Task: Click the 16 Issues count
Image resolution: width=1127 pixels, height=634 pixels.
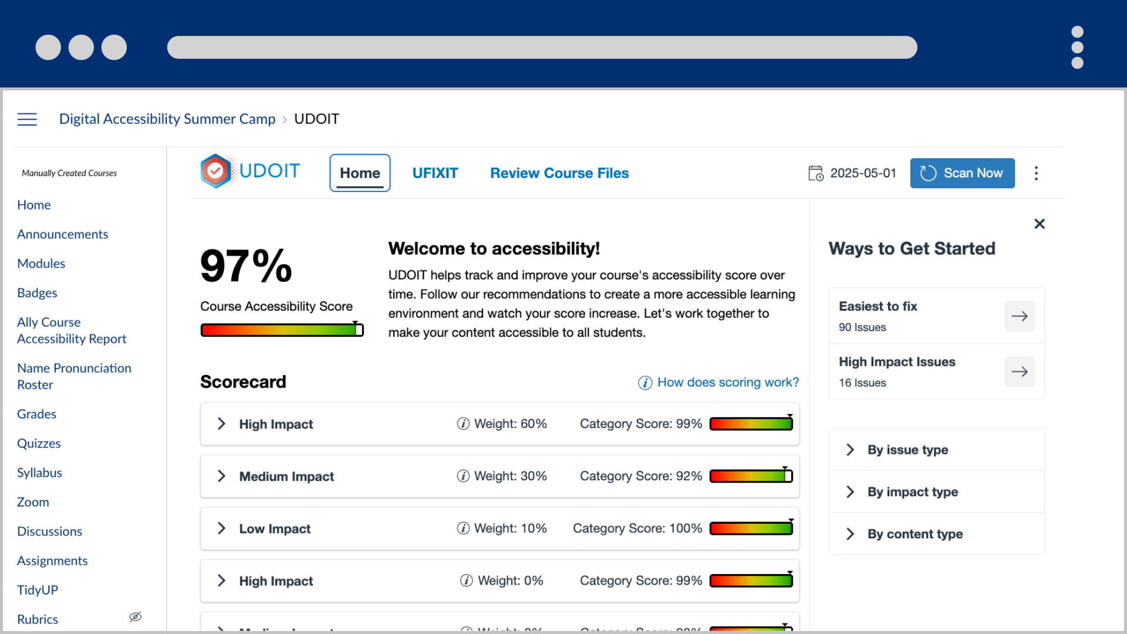Action: (x=862, y=383)
